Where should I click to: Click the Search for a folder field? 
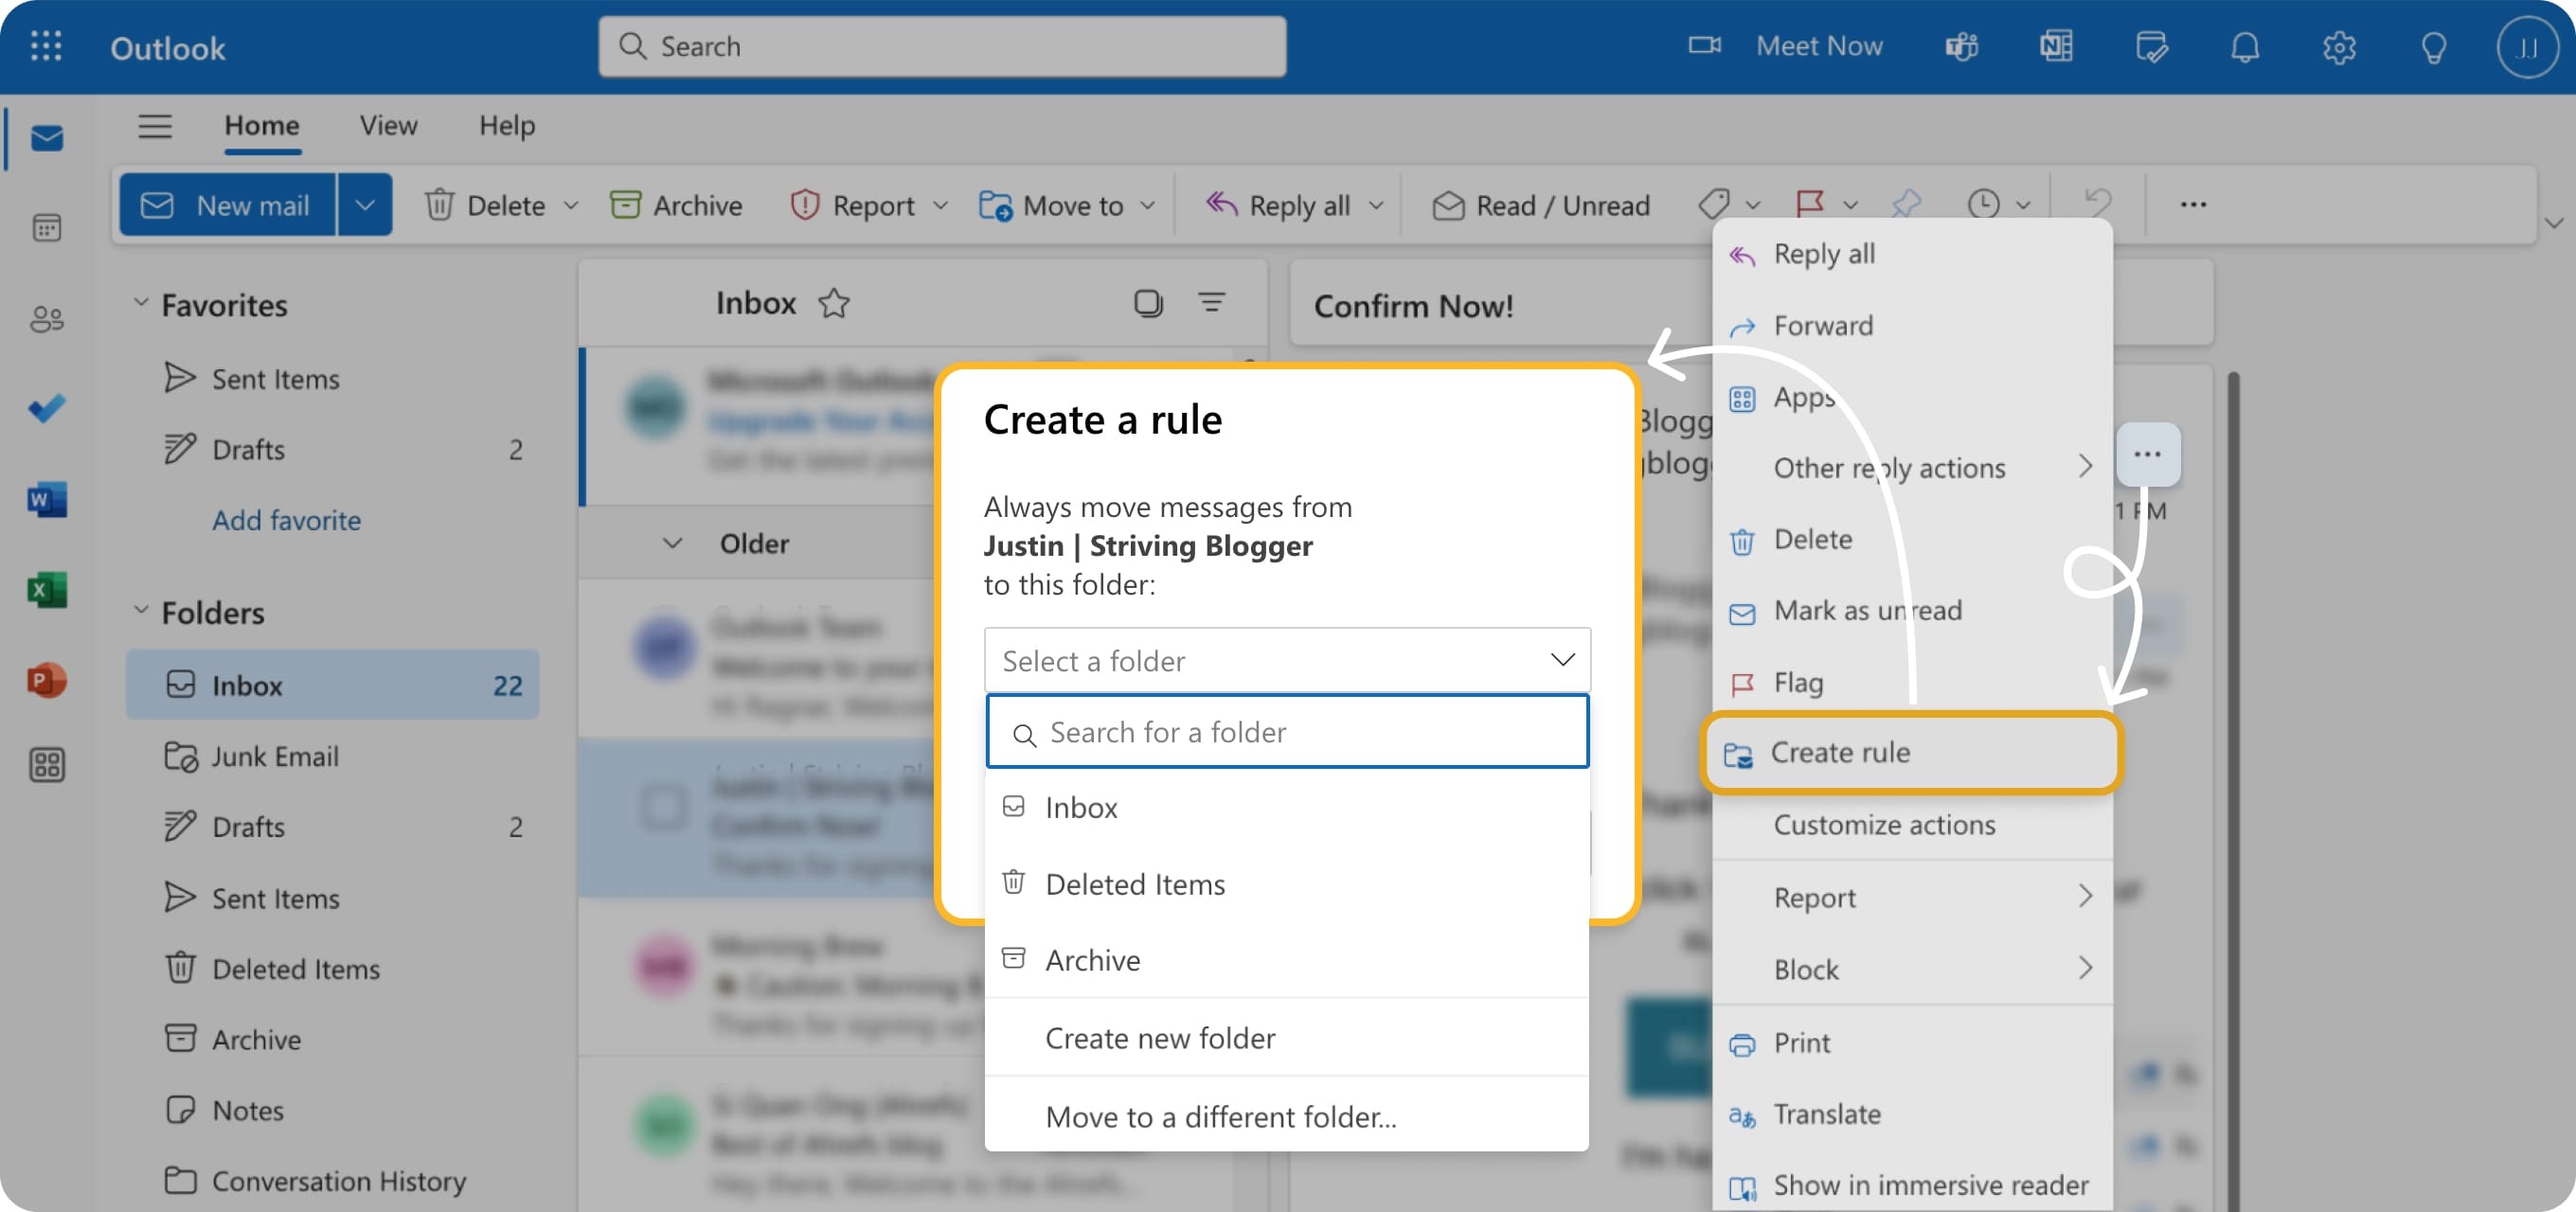[x=1287, y=731]
